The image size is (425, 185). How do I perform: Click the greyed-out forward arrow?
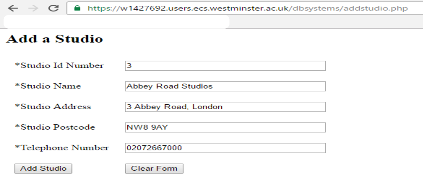[33, 8]
